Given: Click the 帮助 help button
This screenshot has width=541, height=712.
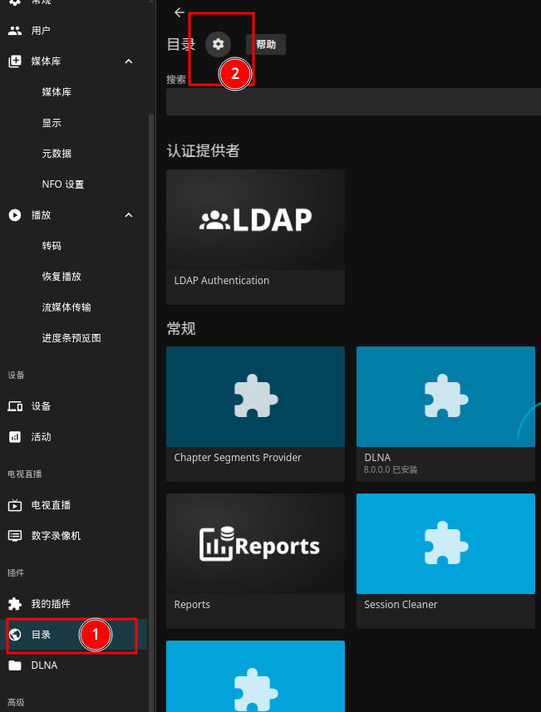Looking at the screenshot, I should [x=266, y=44].
